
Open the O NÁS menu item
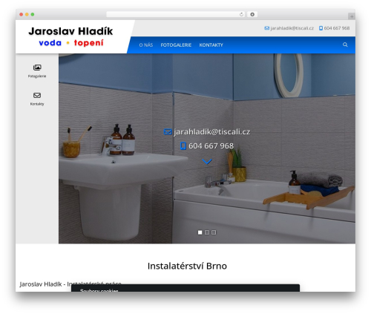146,45
